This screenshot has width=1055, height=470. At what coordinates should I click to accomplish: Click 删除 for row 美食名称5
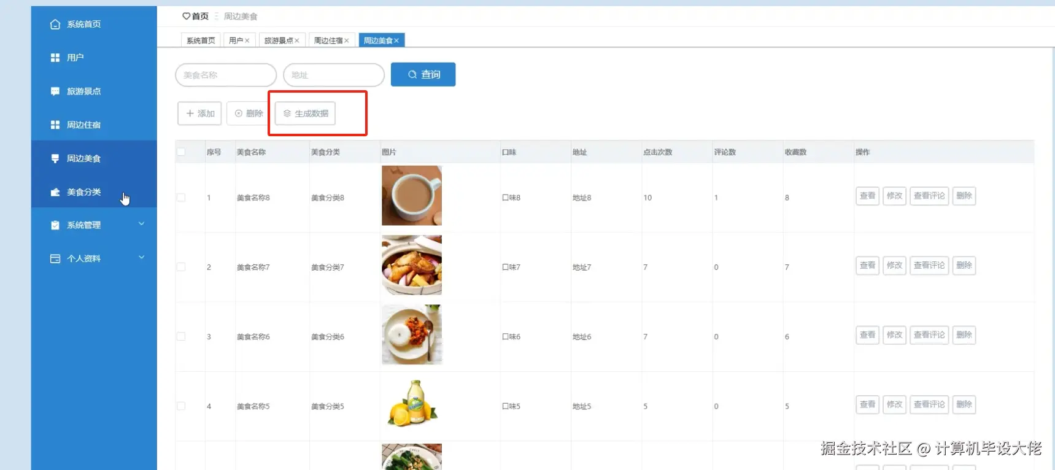click(964, 404)
